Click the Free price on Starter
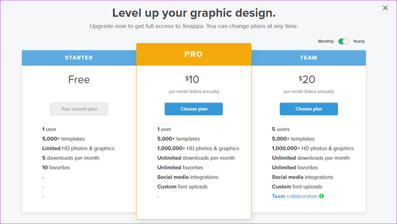397x224 pixels. coord(79,79)
